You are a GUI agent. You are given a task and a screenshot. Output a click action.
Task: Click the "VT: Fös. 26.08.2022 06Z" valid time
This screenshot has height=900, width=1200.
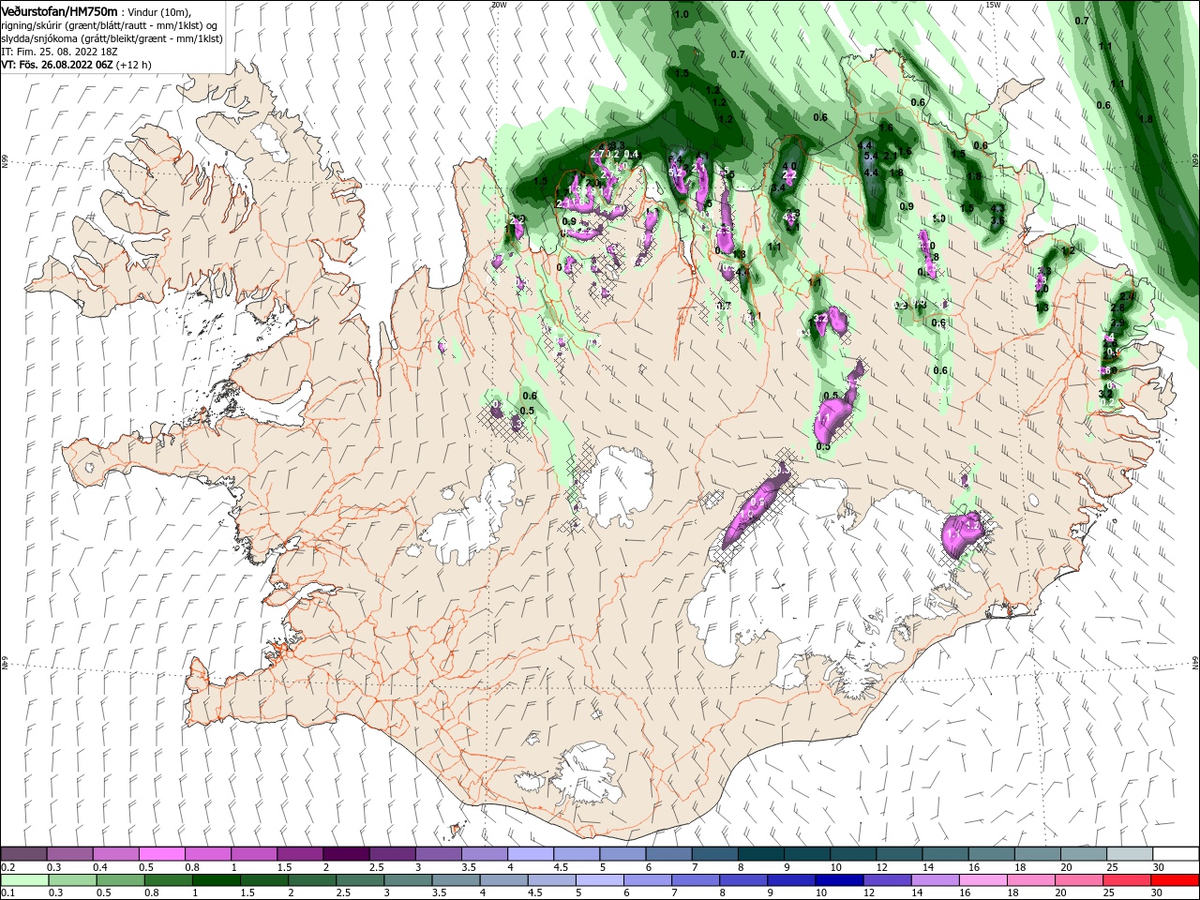point(57,65)
